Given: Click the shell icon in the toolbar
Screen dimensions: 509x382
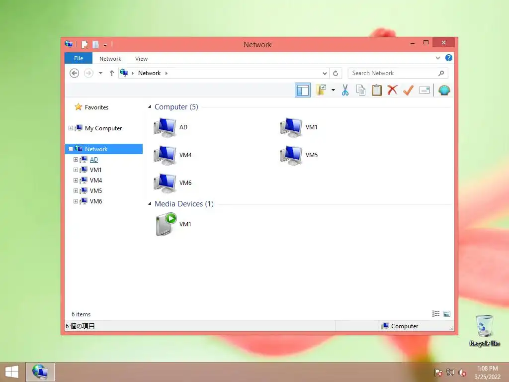Looking at the screenshot, I should [444, 90].
